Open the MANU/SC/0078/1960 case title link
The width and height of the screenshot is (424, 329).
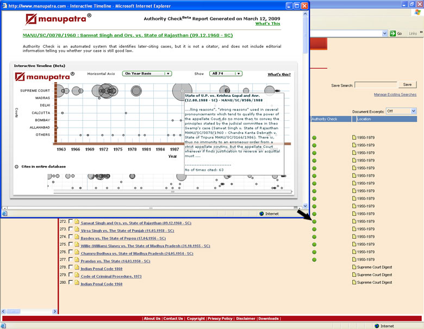pyautogui.click(x=128, y=35)
